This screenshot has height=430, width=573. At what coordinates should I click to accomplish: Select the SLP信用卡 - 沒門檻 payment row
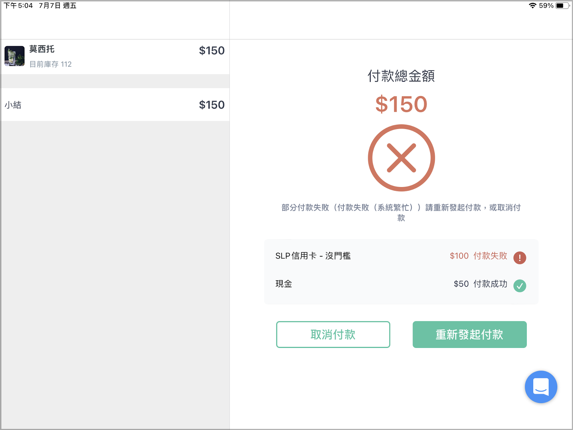click(401, 256)
